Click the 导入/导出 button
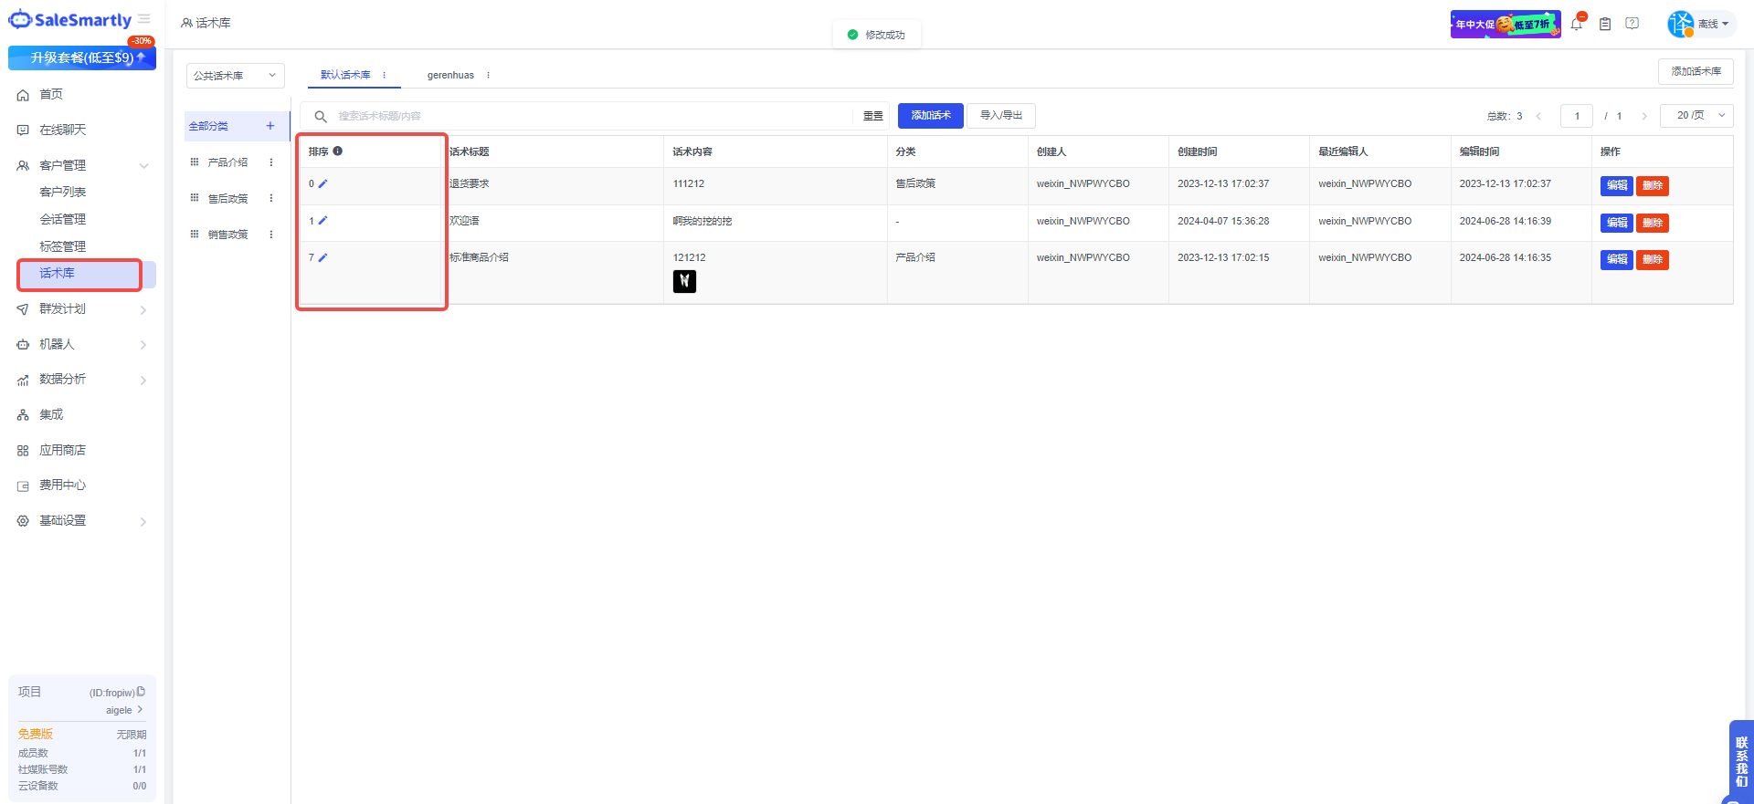The width and height of the screenshot is (1754, 804). pyautogui.click(x=1001, y=116)
